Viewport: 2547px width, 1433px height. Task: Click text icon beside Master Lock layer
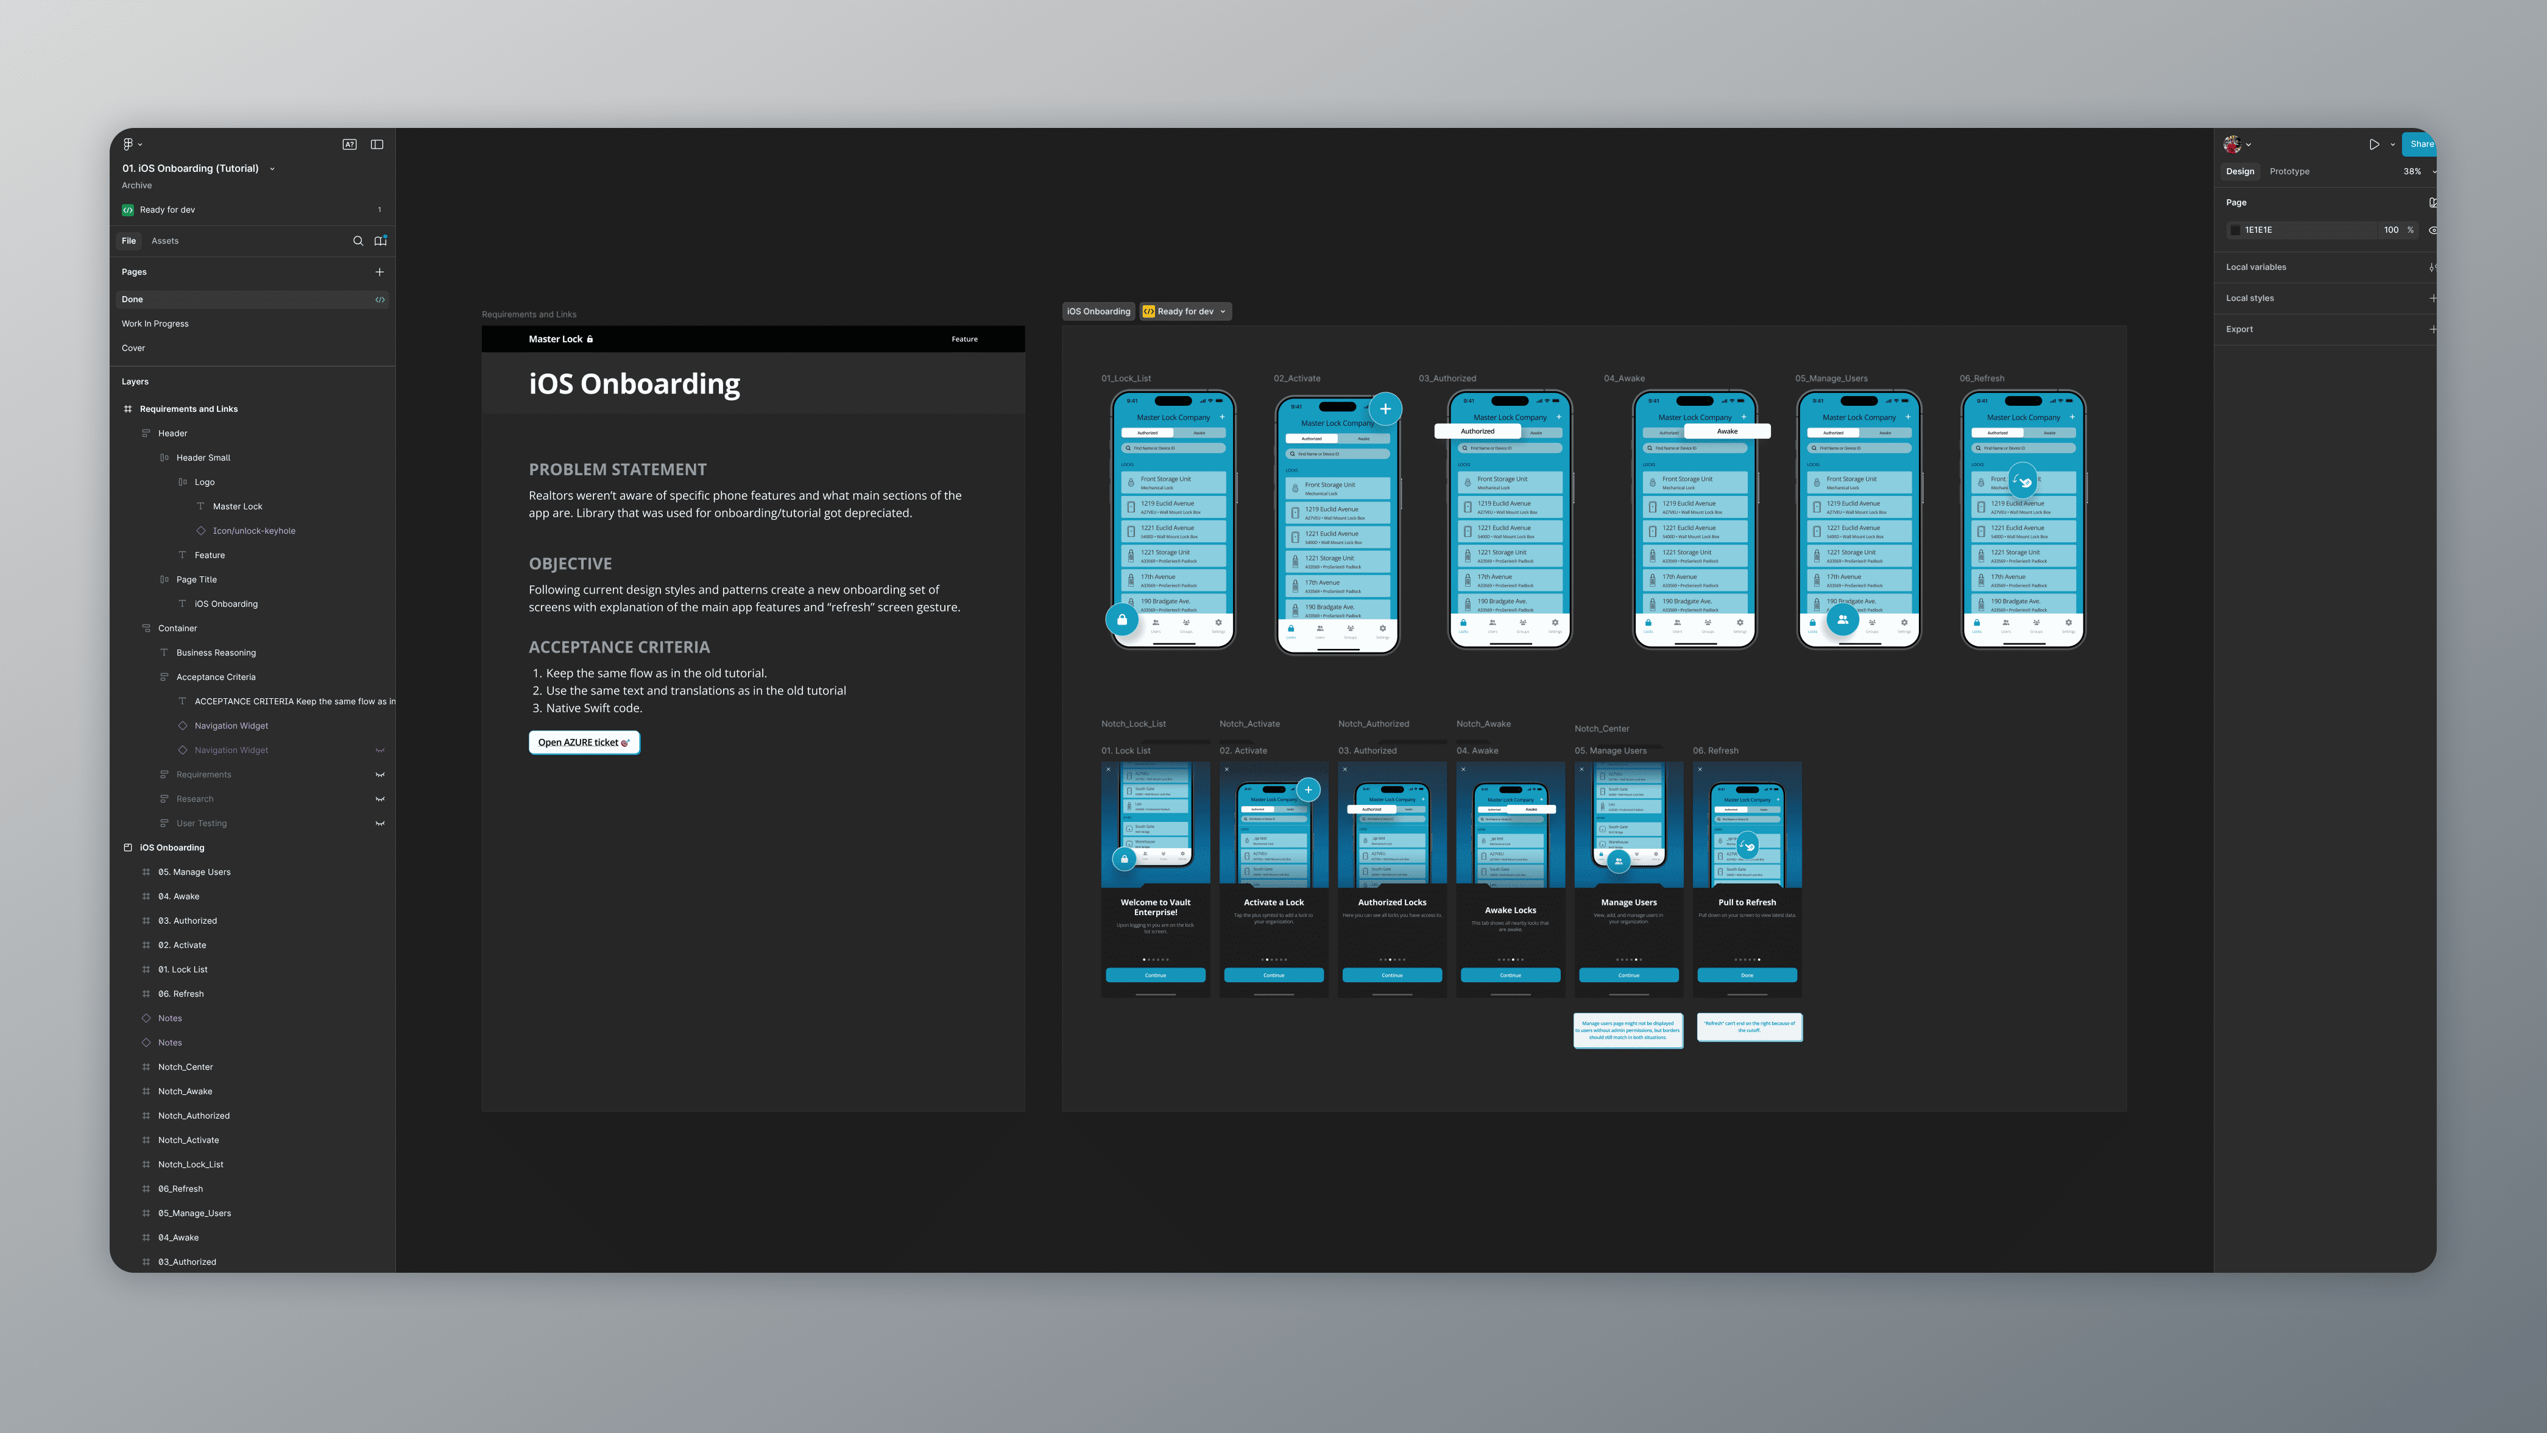(x=200, y=506)
